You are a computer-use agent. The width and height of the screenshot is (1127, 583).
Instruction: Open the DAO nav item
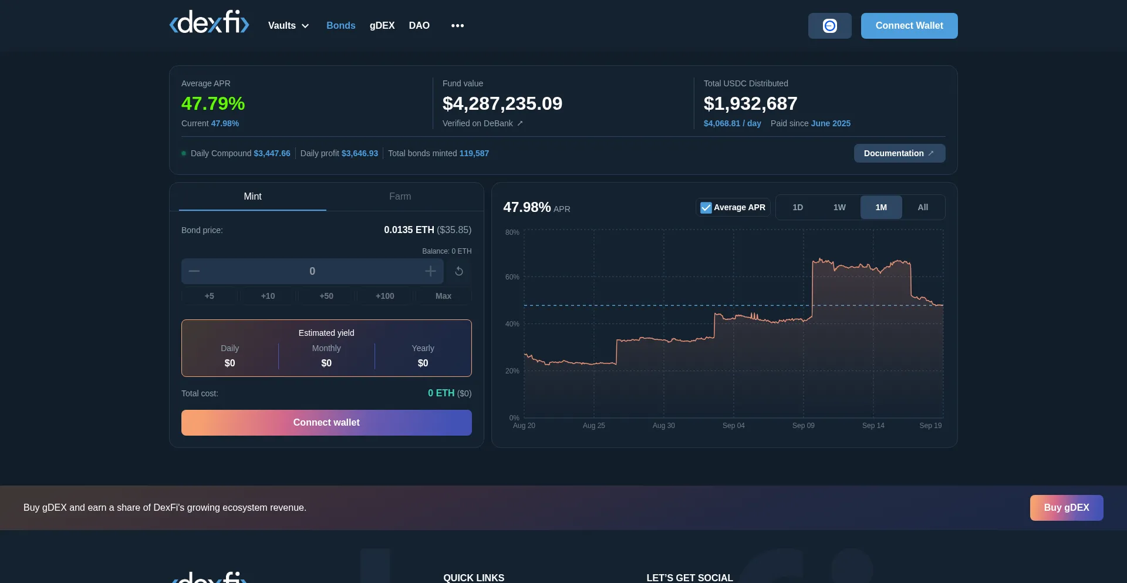coord(419,26)
